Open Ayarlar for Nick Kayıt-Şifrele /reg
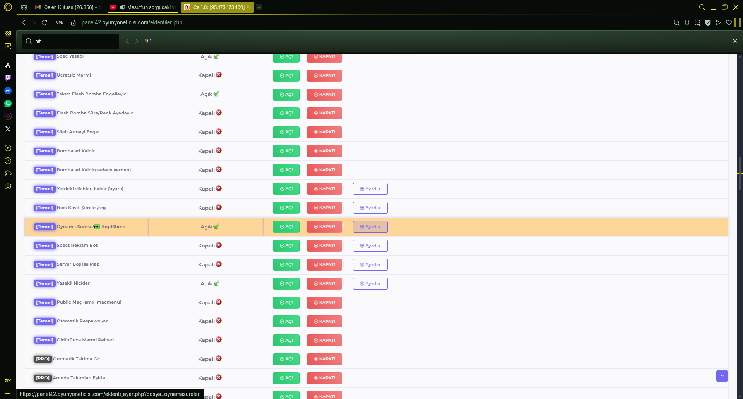 pyautogui.click(x=370, y=208)
